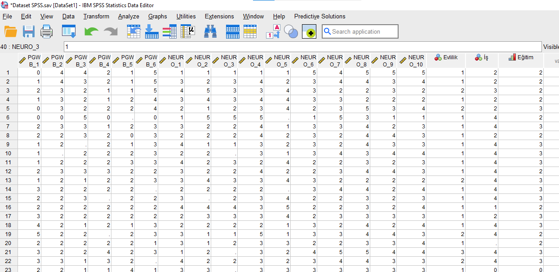Select the NEURO_1 column header

point(171,60)
